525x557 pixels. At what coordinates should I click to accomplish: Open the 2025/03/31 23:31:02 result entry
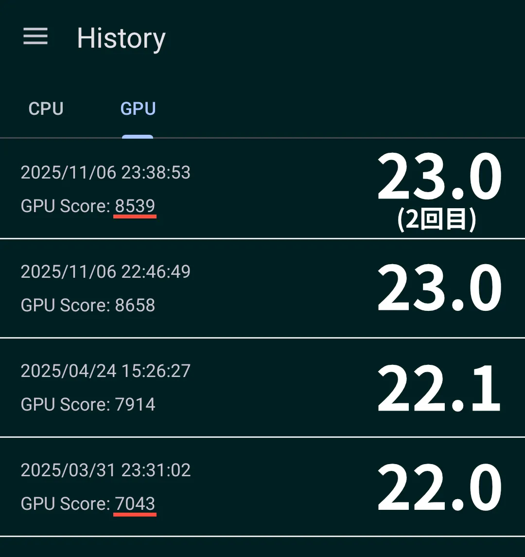tap(262, 486)
